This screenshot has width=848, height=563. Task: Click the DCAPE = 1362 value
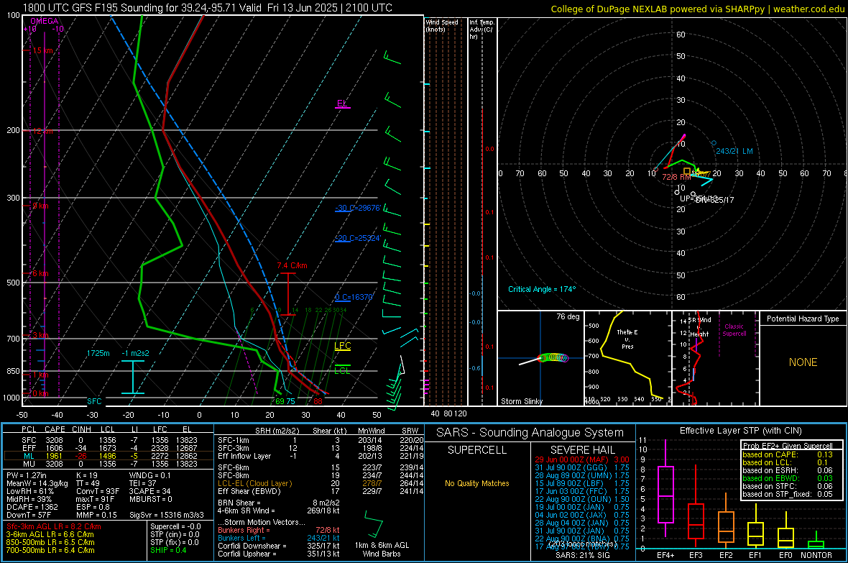(32, 507)
